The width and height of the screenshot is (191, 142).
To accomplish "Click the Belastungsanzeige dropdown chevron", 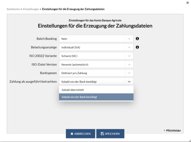I will 129,47.
